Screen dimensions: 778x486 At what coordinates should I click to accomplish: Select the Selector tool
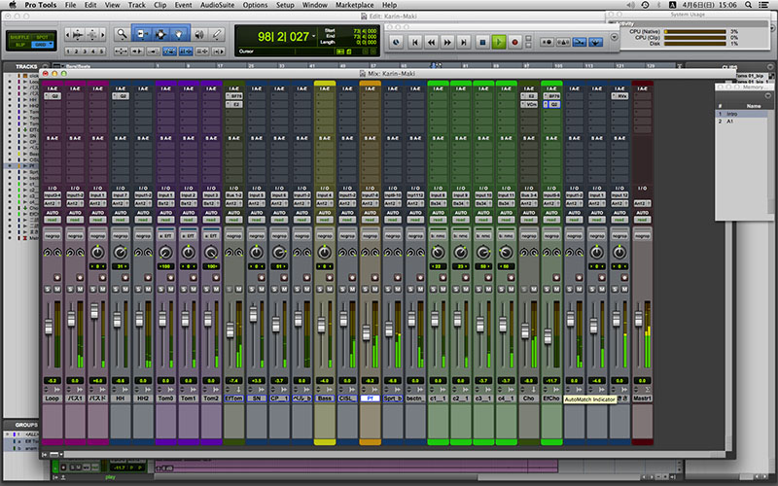[160, 34]
